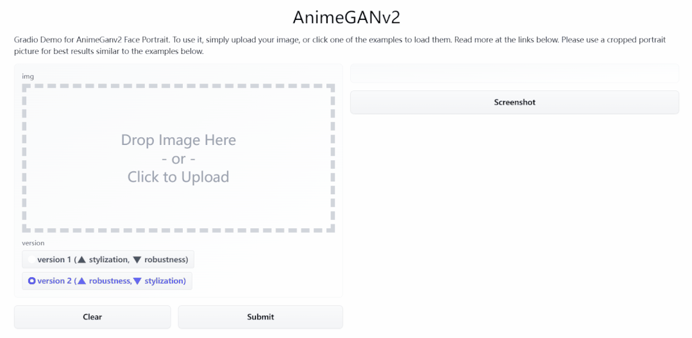This screenshot has width=692, height=338.
Task: Click the Submit button
Action: point(260,317)
